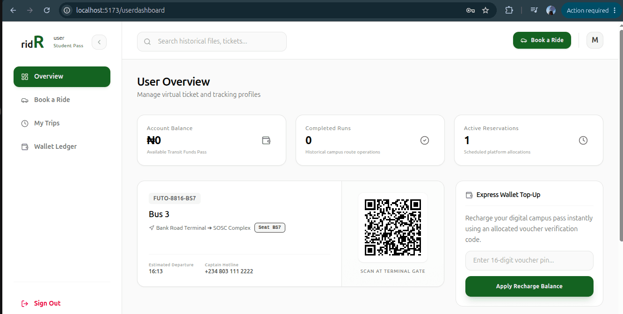Screen dimensions: 623x314
Task: Click the green Book a Ride button
Action: pyautogui.click(x=542, y=40)
